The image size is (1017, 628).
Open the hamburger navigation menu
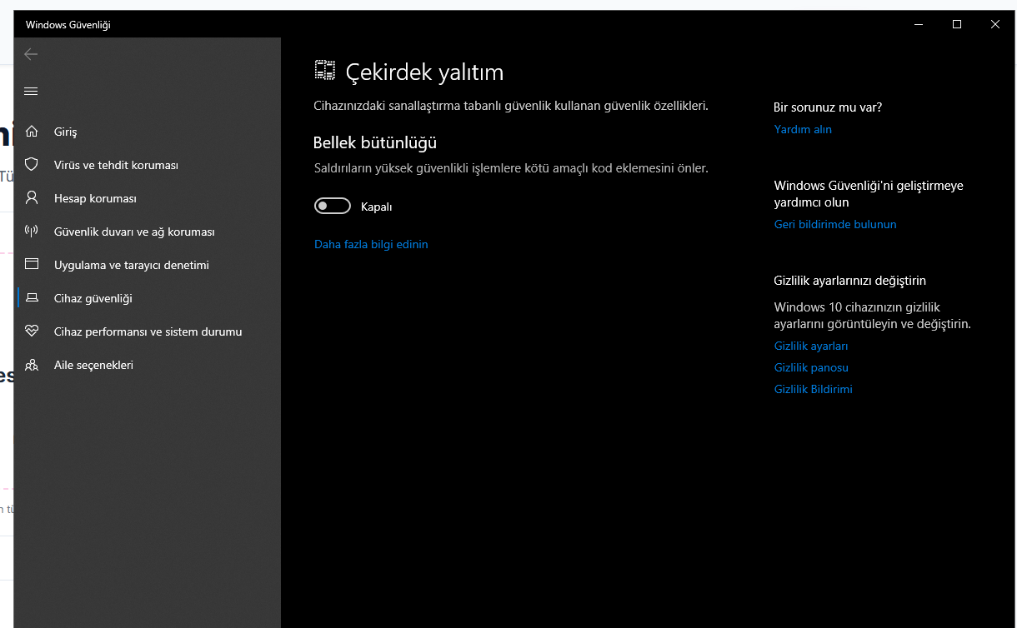(x=31, y=91)
